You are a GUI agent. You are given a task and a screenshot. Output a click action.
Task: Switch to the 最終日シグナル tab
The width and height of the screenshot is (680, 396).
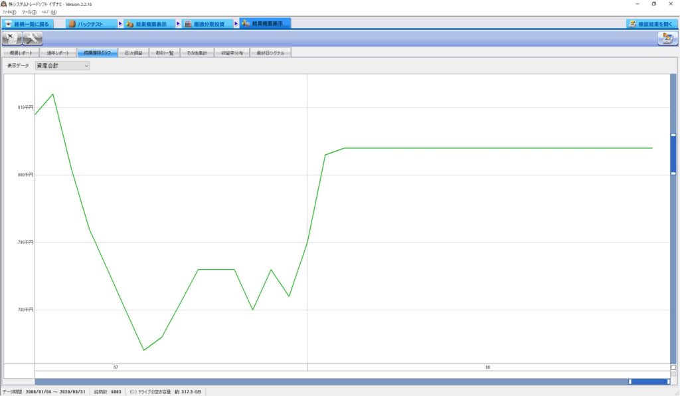click(270, 52)
